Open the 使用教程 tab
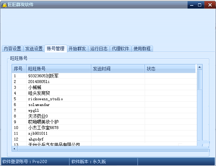The image size is (216, 166). pos(142,49)
